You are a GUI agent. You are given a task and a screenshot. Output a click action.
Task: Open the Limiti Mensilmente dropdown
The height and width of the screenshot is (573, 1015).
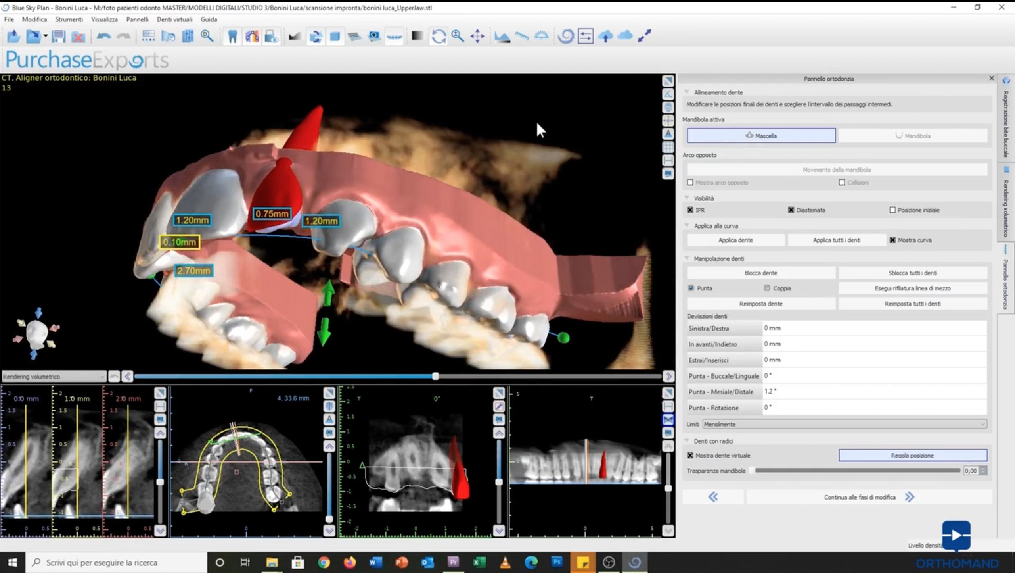tap(845, 424)
